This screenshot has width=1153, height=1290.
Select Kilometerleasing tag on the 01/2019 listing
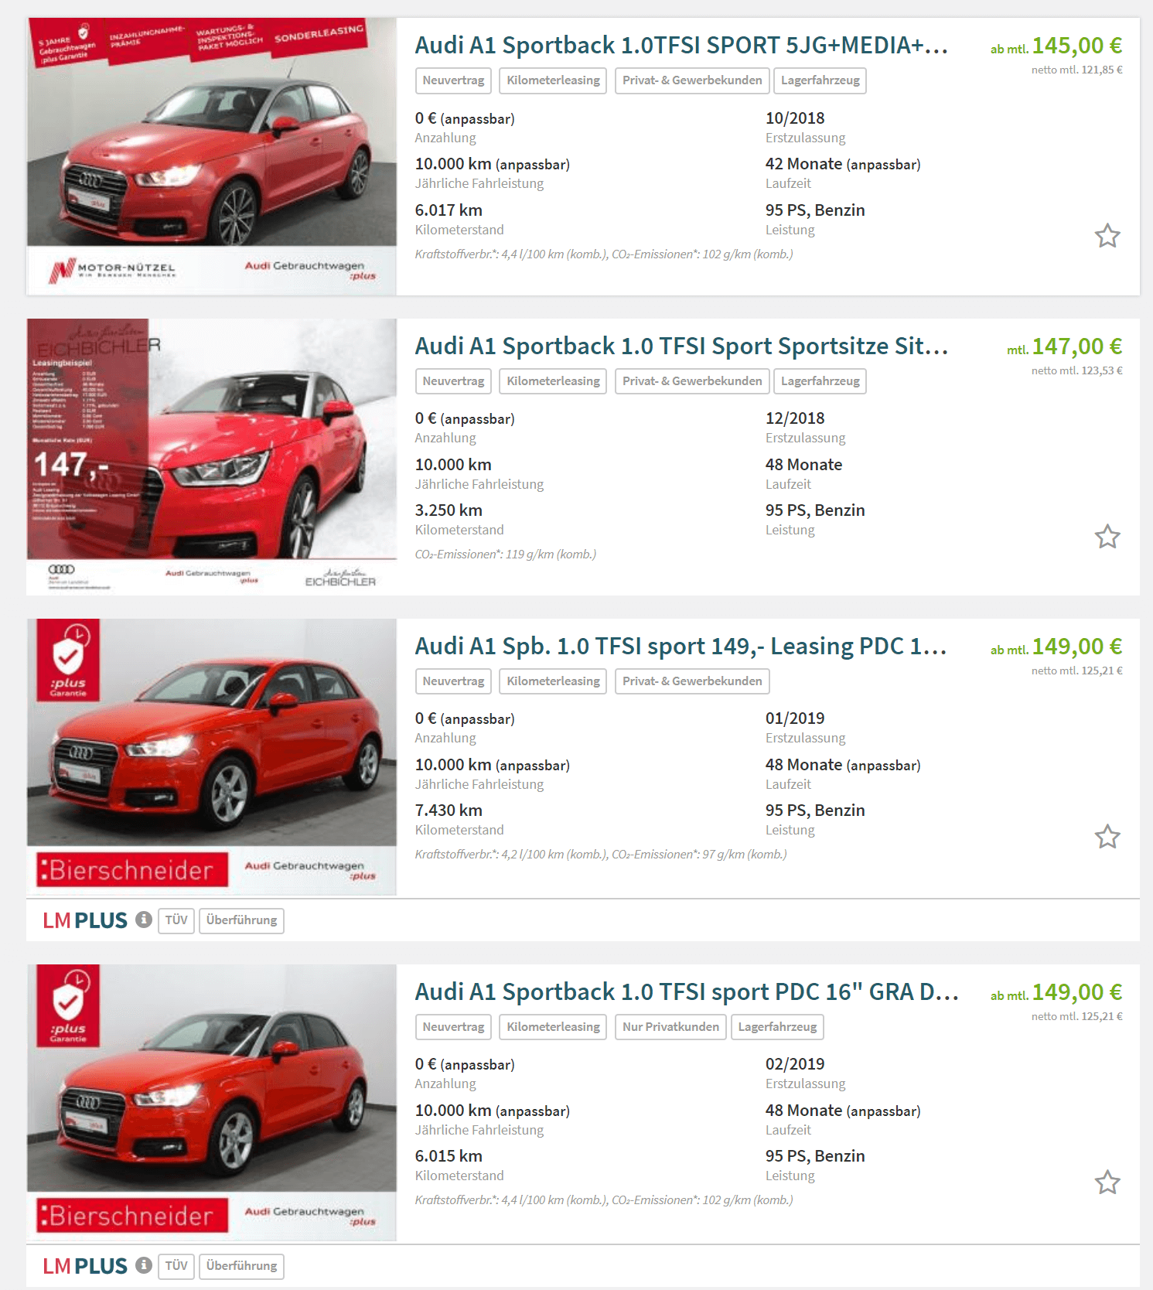pyautogui.click(x=553, y=681)
